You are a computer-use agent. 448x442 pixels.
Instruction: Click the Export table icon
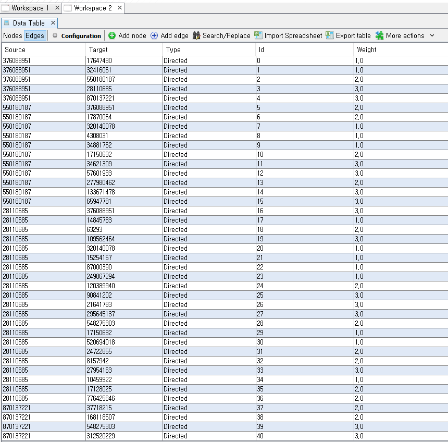tap(330, 35)
